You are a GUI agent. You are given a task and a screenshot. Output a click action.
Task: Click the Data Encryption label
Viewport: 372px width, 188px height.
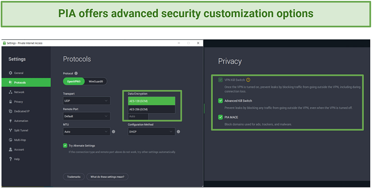coord(138,93)
